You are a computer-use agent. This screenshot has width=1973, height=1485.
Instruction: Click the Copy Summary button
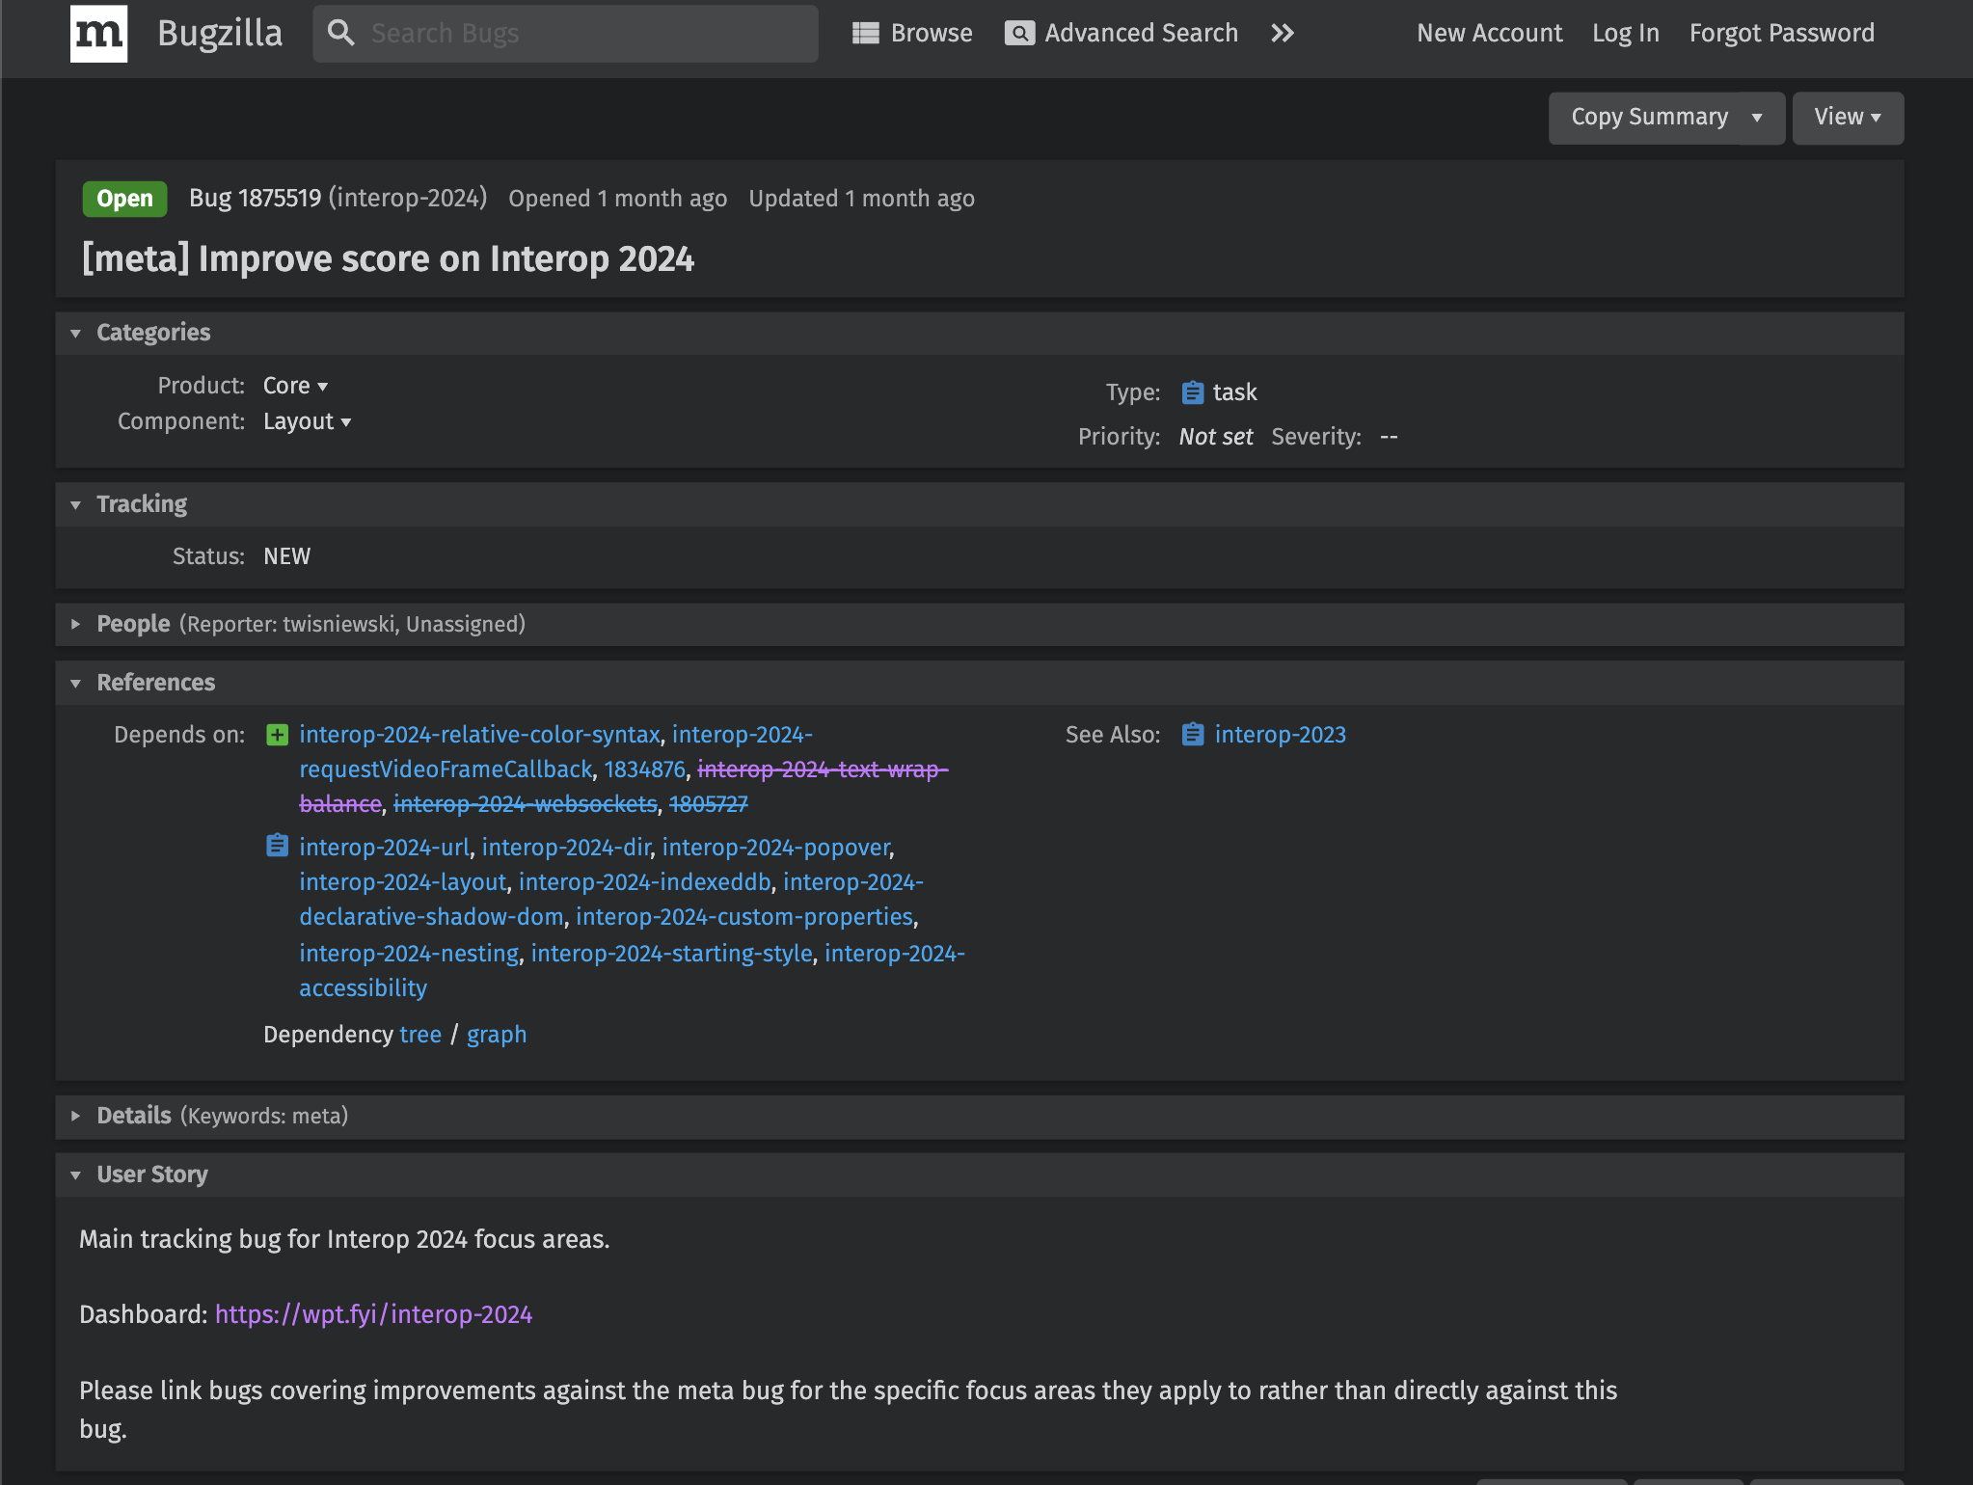coord(1649,118)
